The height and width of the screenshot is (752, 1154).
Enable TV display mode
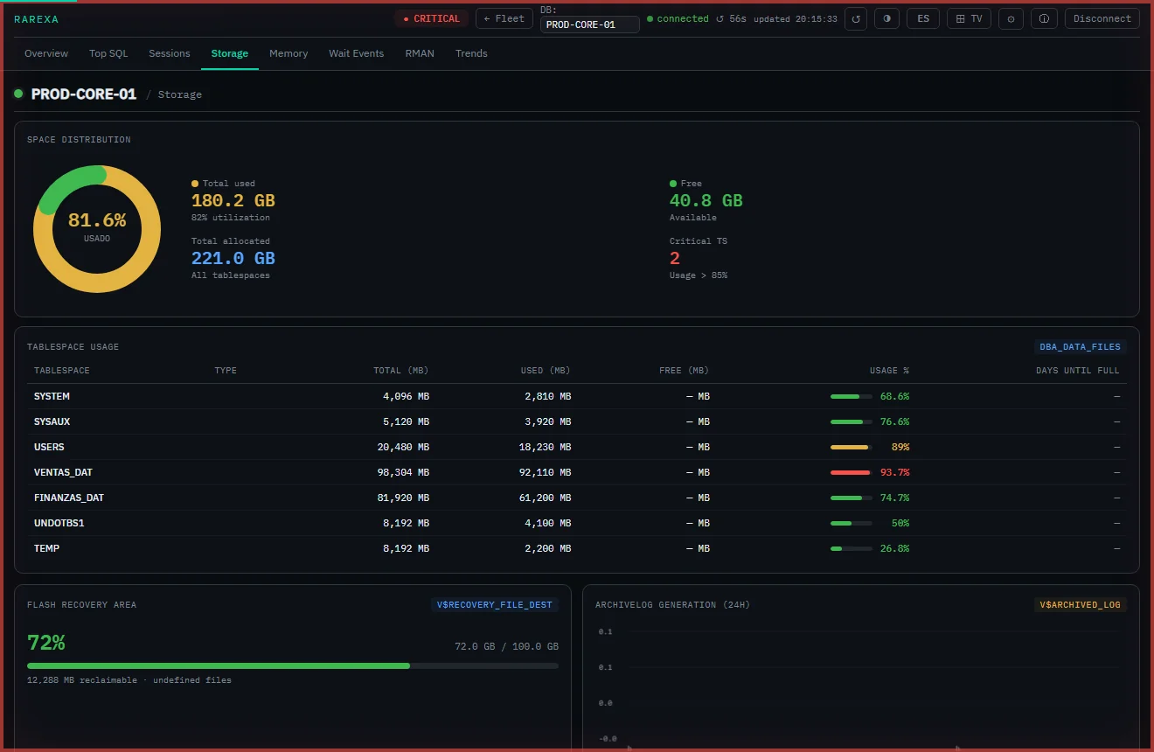pos(969,18)
